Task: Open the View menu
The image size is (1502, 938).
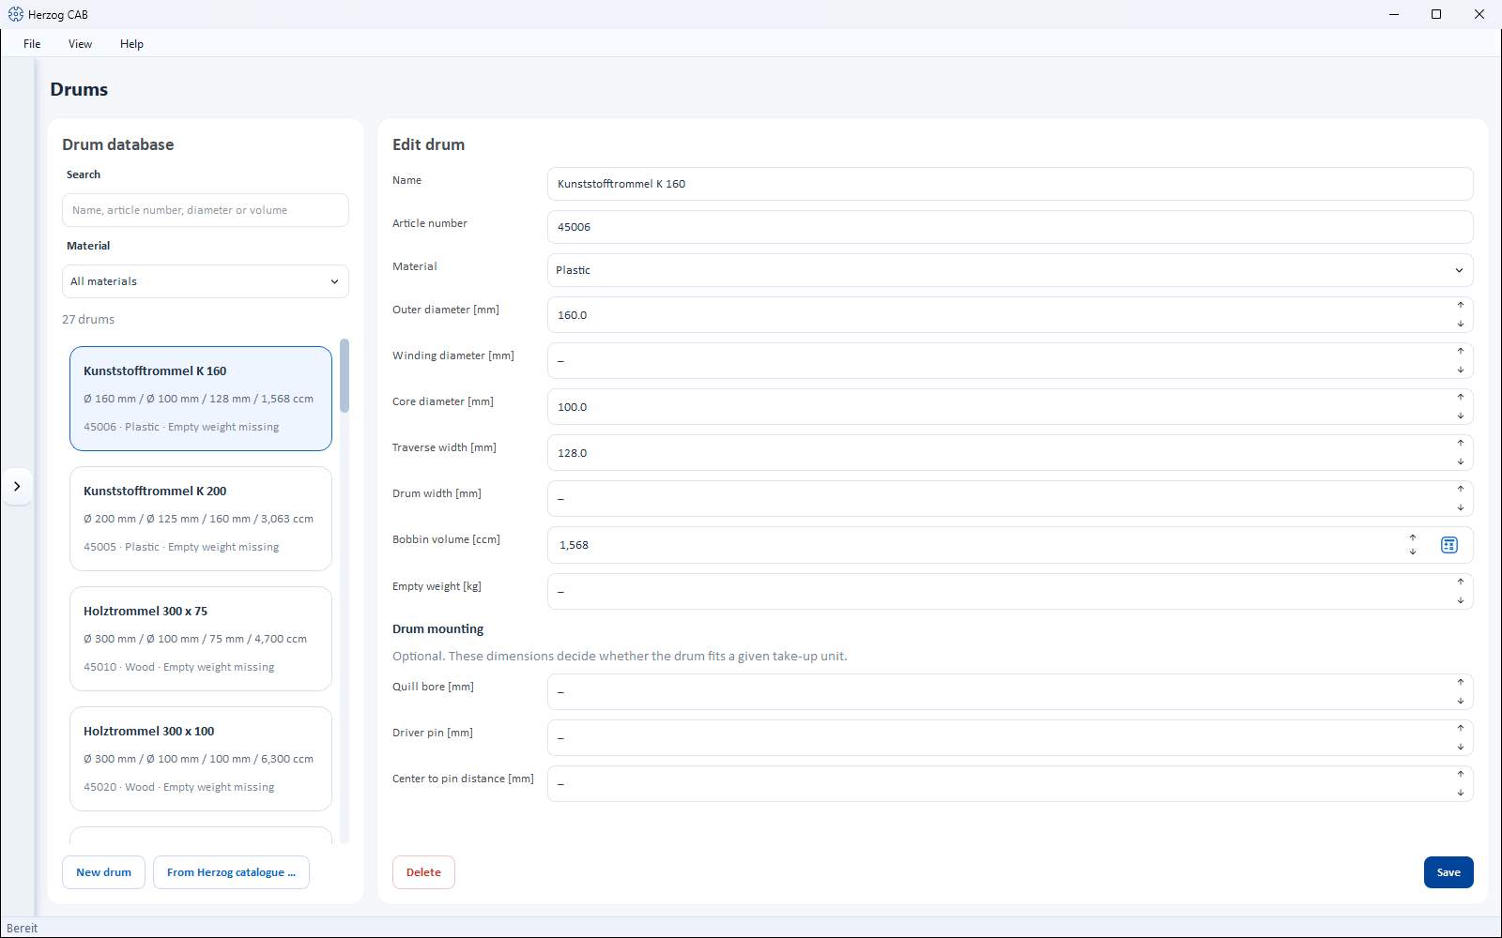Action: click(80, 44)
